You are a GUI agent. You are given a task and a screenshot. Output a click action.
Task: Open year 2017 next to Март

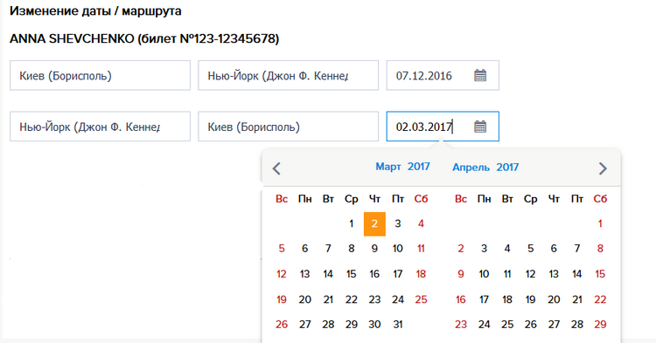coord(419,167)
